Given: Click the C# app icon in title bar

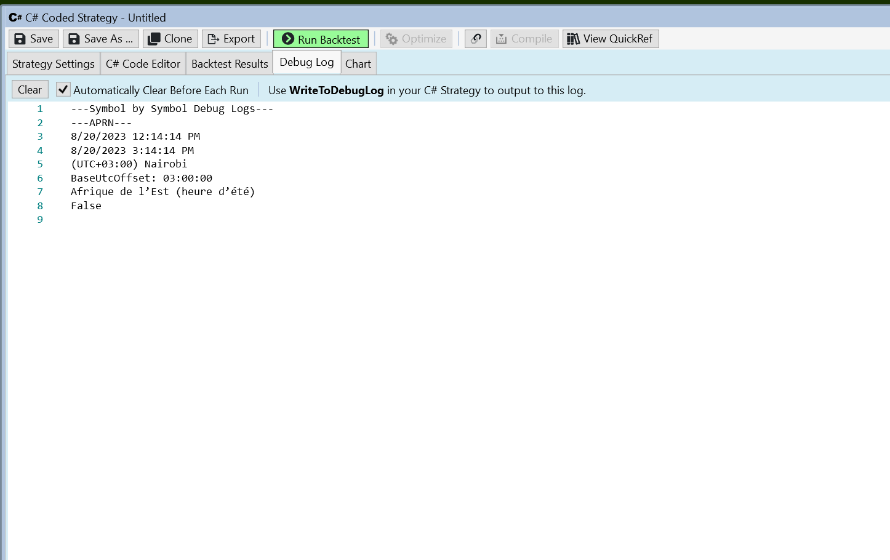Looking at the screenshot, I should 15,17.
